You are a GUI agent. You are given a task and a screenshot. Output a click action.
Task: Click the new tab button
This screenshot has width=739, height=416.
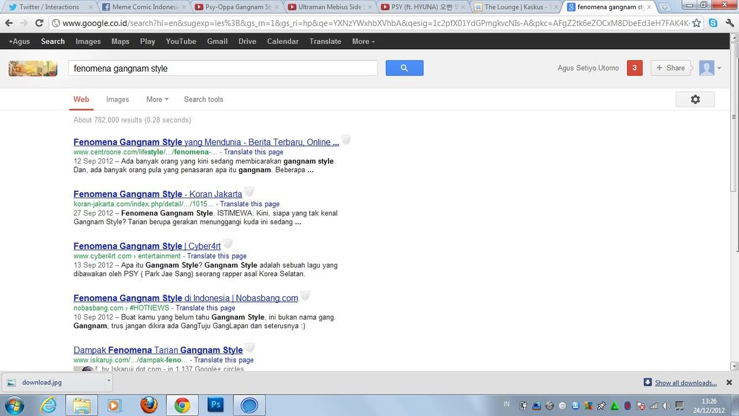click(x=665, y=7)
